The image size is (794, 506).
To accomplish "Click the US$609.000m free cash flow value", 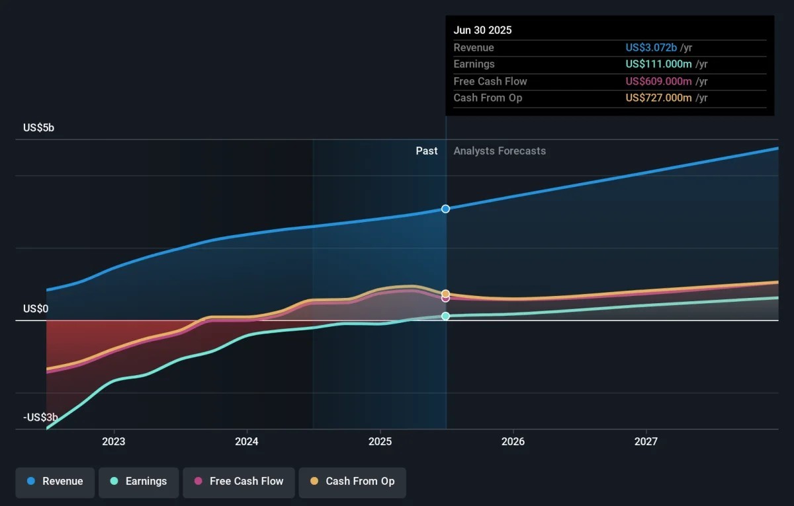I will click(x=658, y=81).
